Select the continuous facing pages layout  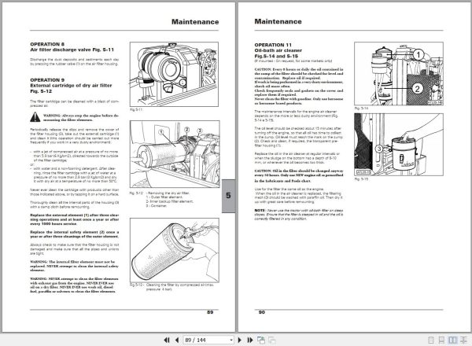pos(463,340)
